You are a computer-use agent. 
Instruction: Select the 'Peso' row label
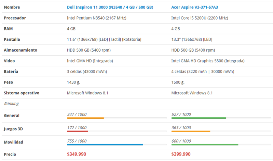pyautogui.click(x=9, y=82)
